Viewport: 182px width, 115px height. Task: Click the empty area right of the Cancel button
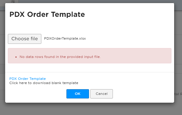click(x=143, y=94)
